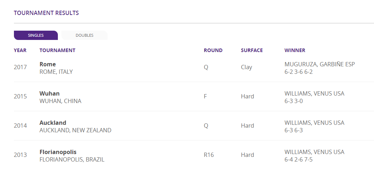374x174 pixels.
Task: Click the Year column header
Action: point(20,50)
